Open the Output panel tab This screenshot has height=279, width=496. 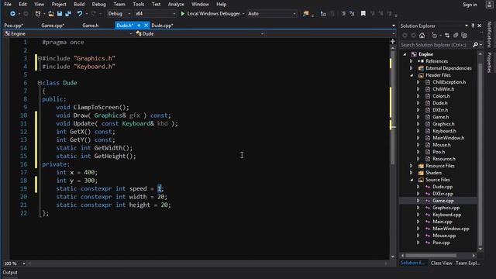point(10,272)
